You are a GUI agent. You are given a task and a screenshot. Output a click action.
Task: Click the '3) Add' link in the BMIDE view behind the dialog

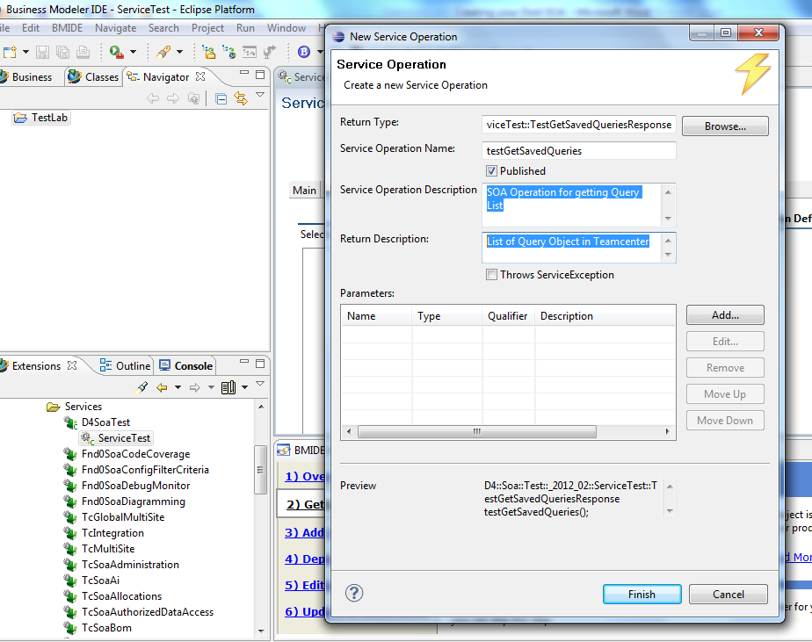pos(304,532)
